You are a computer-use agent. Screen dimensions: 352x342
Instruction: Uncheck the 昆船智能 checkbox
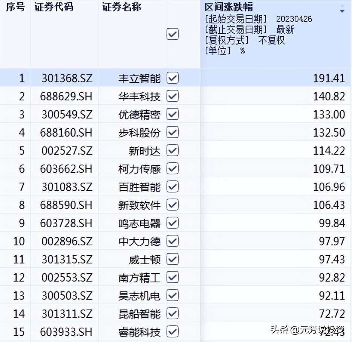point(172,313)
